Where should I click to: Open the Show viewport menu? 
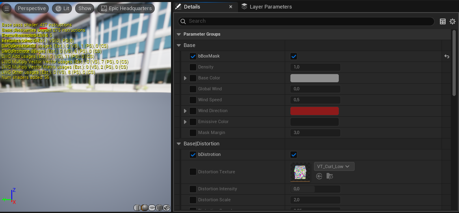84,9
